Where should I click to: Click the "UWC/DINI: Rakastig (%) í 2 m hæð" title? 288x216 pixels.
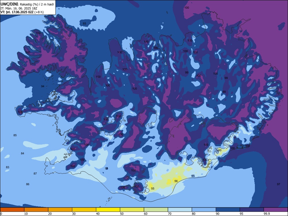point(27,4)
